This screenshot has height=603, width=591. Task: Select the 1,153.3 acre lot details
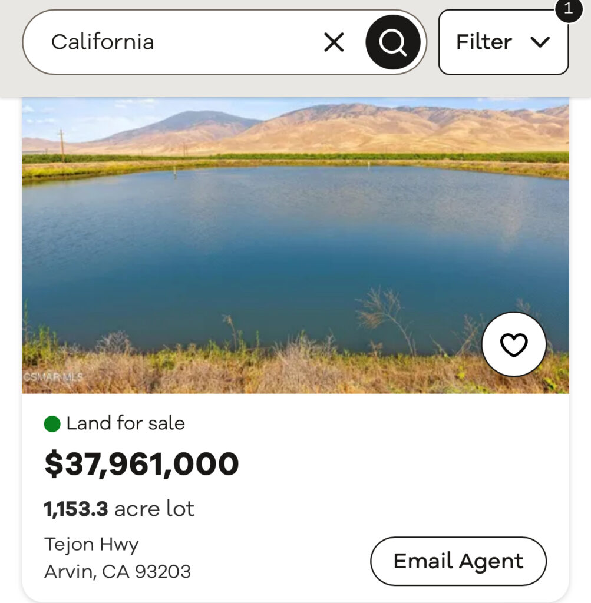click(119, 509)
